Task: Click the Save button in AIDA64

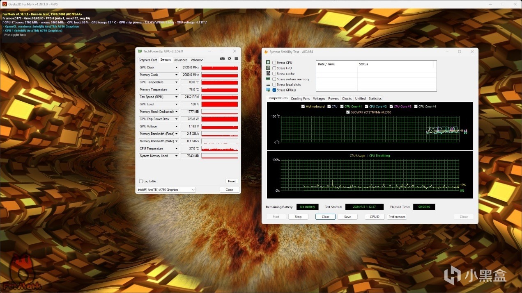Action: tap(347, 217)
